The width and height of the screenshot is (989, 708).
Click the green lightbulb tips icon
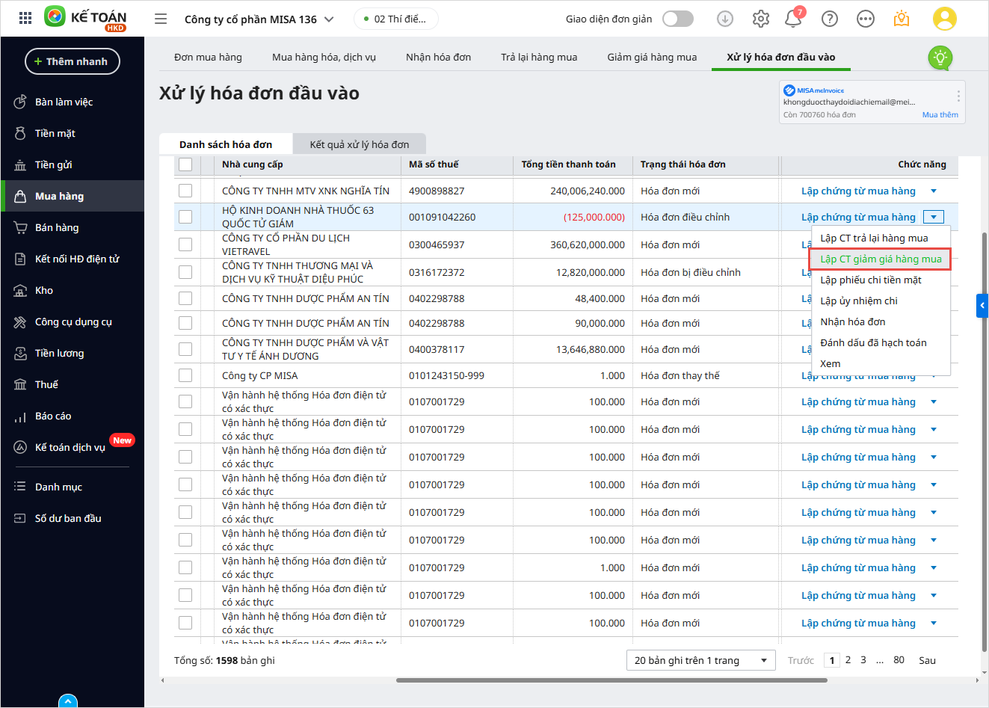tap(940, 58)
